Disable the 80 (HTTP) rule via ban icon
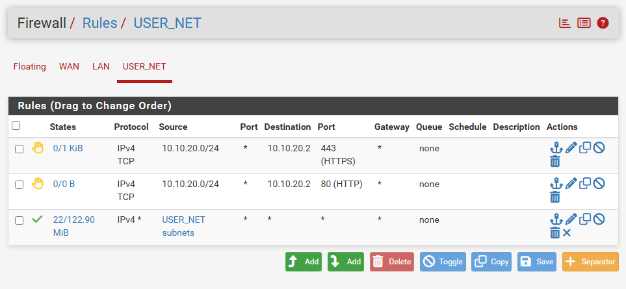The image size is (626, 289). tap(599, 183)
